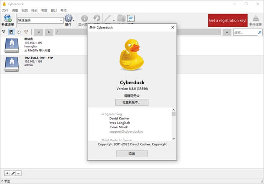Open the Action gear menu
The height and width of the screenshot is (184, 264).
click(x=68, y=19)
